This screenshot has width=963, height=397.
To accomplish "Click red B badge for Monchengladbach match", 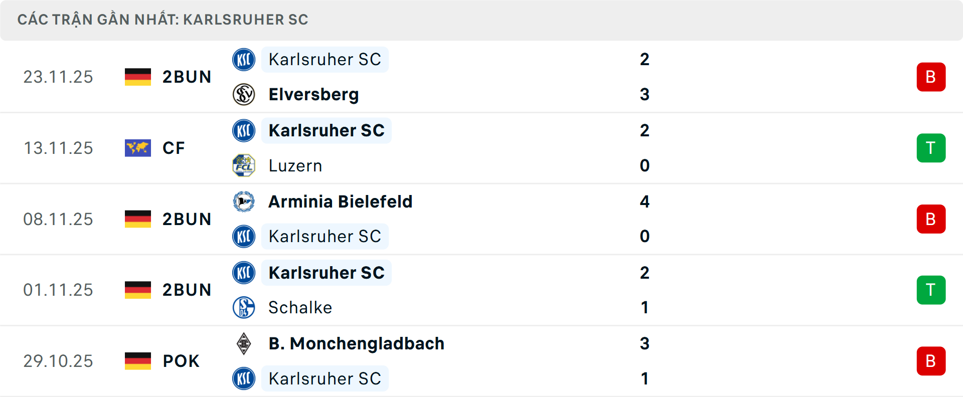I will [x=931, y=361].
